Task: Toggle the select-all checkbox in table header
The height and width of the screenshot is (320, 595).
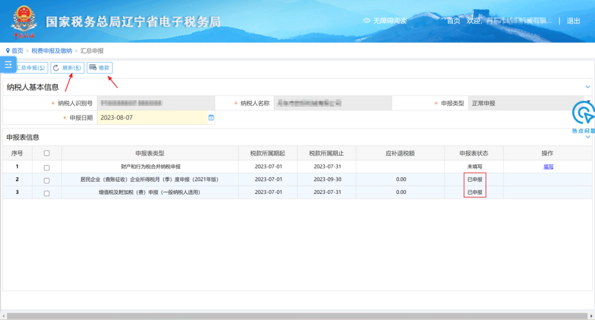Action: 47,153
